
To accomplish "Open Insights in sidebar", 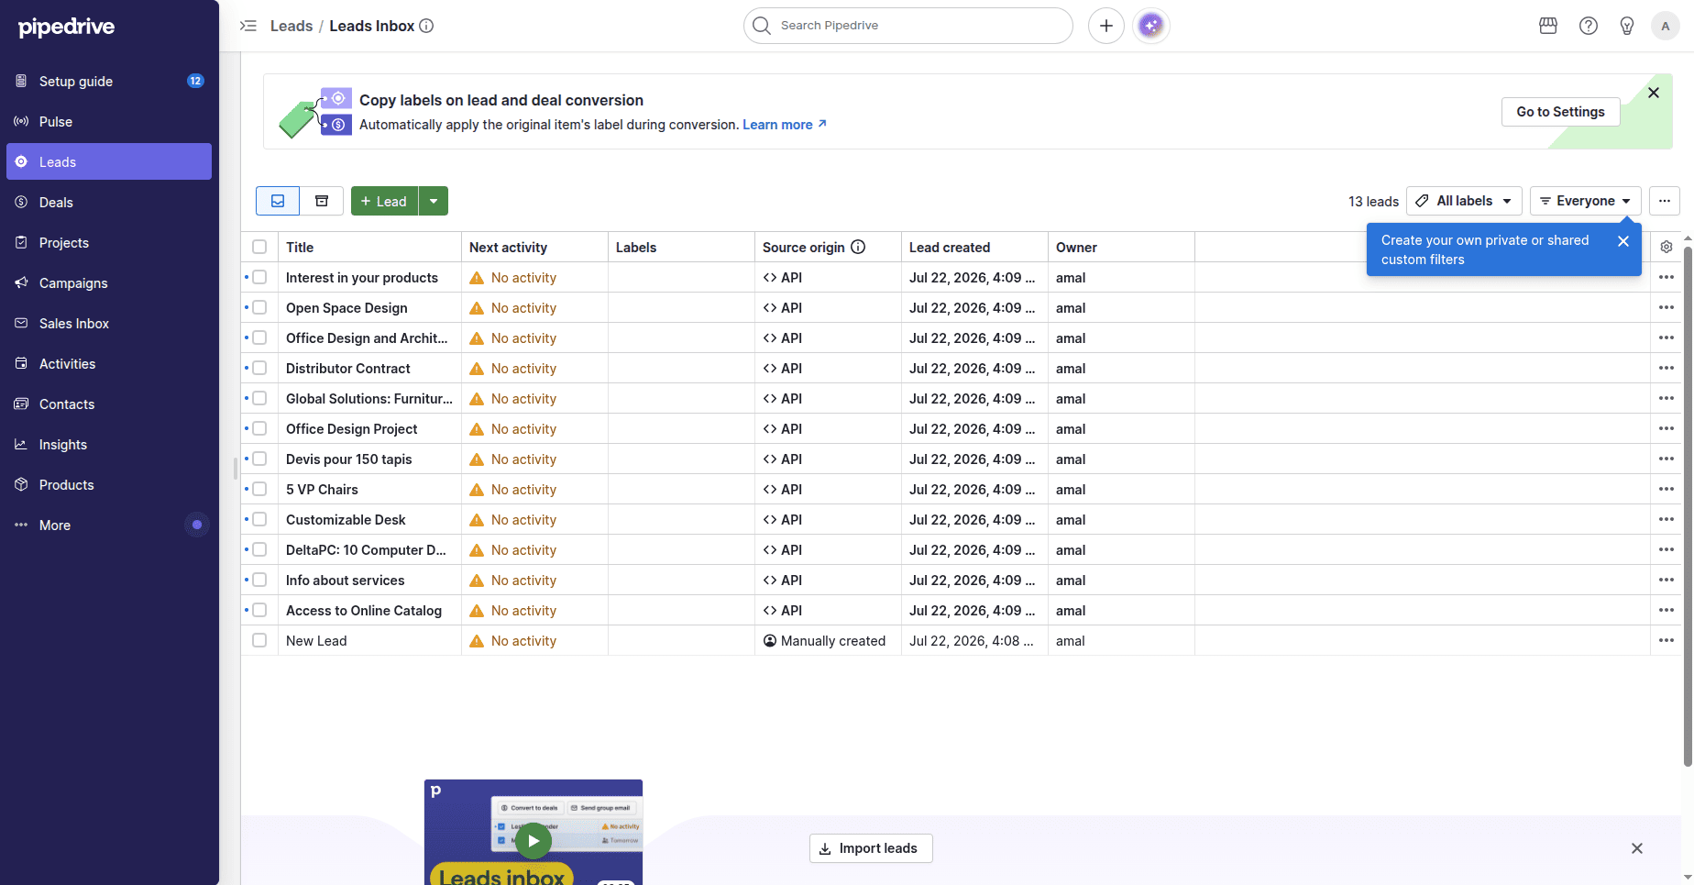I will [109, 444].
